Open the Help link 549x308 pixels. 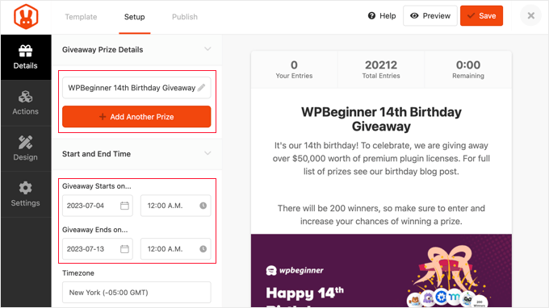(382, 16)
